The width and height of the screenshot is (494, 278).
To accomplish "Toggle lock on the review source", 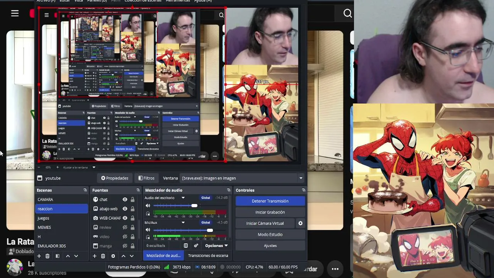I will point(132,227).
